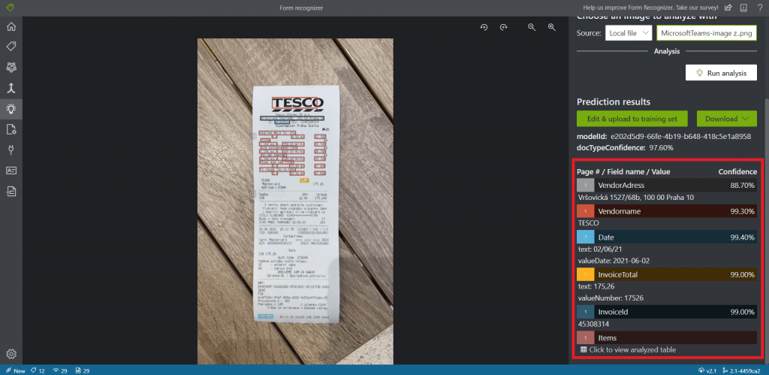Zoom out of the receipt image

click(532, 27)
